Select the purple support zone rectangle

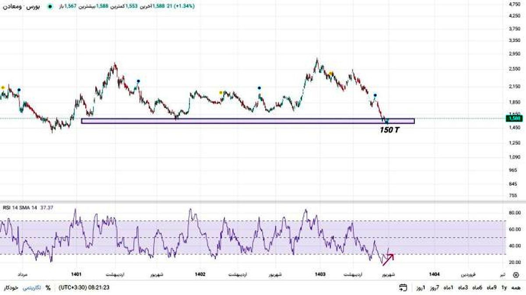point(248,121)
